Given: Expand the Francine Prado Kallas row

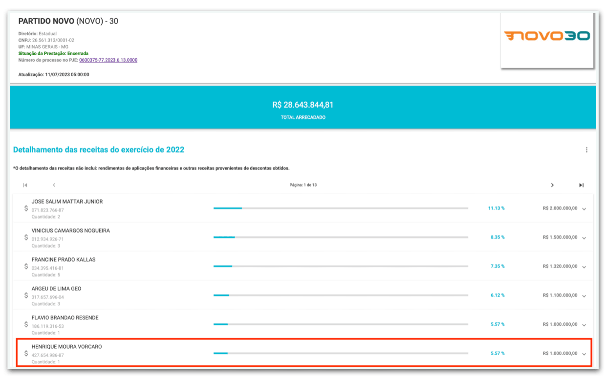Looking at the screenshot, I should 584,267.
